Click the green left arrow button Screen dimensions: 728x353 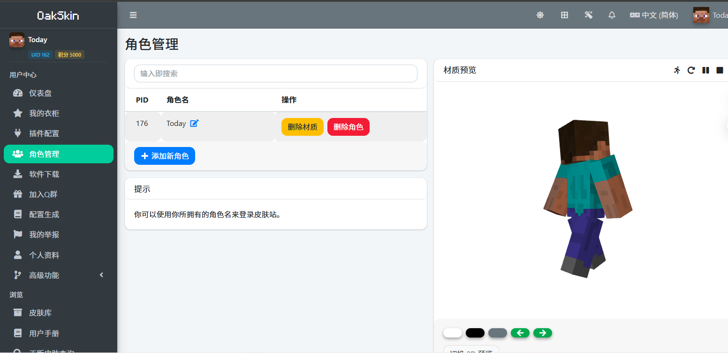tap(520, 333)
